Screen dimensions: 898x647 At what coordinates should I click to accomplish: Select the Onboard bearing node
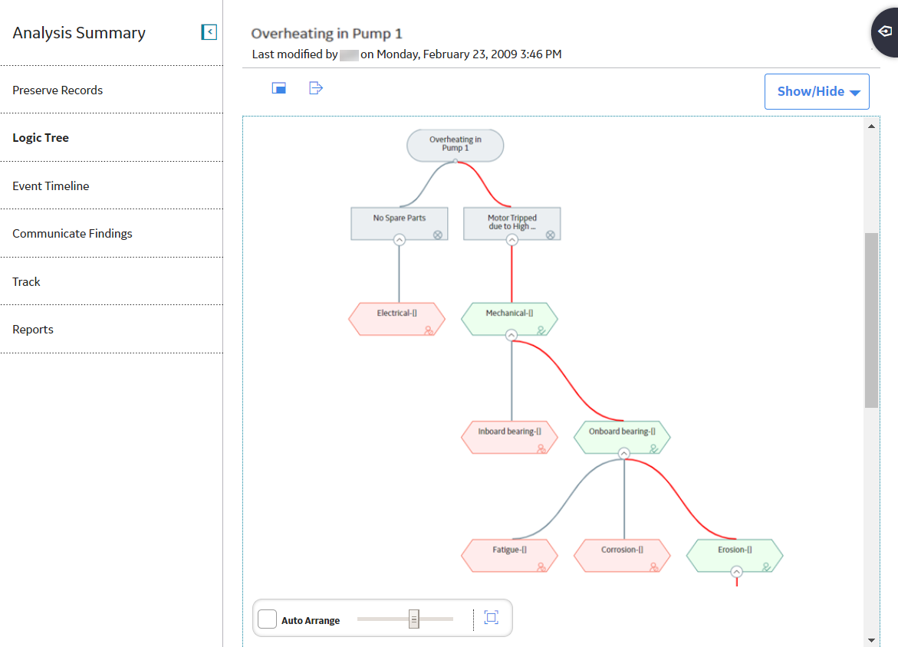click(622, 437)
